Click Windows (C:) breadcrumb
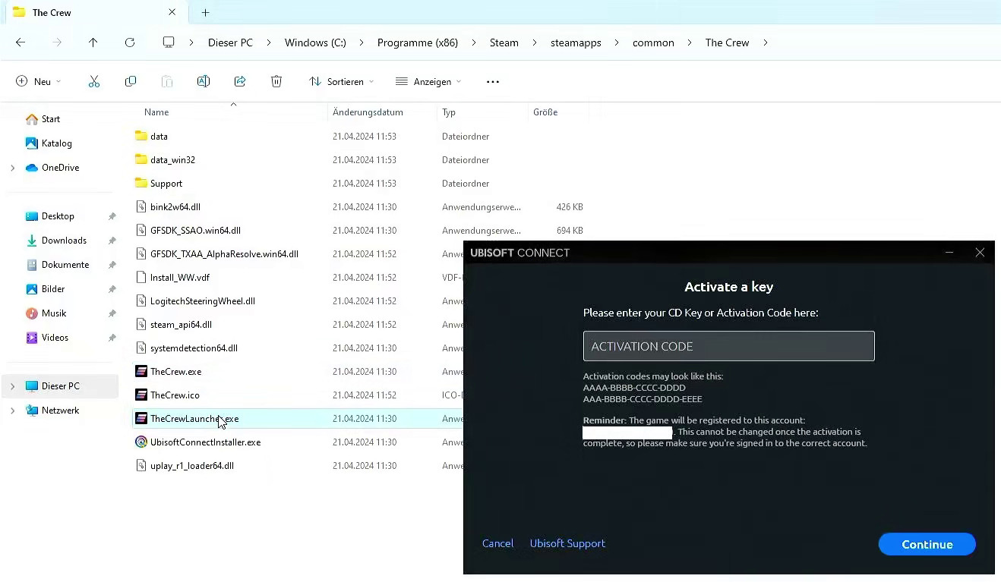 click(x=315, y=42)
